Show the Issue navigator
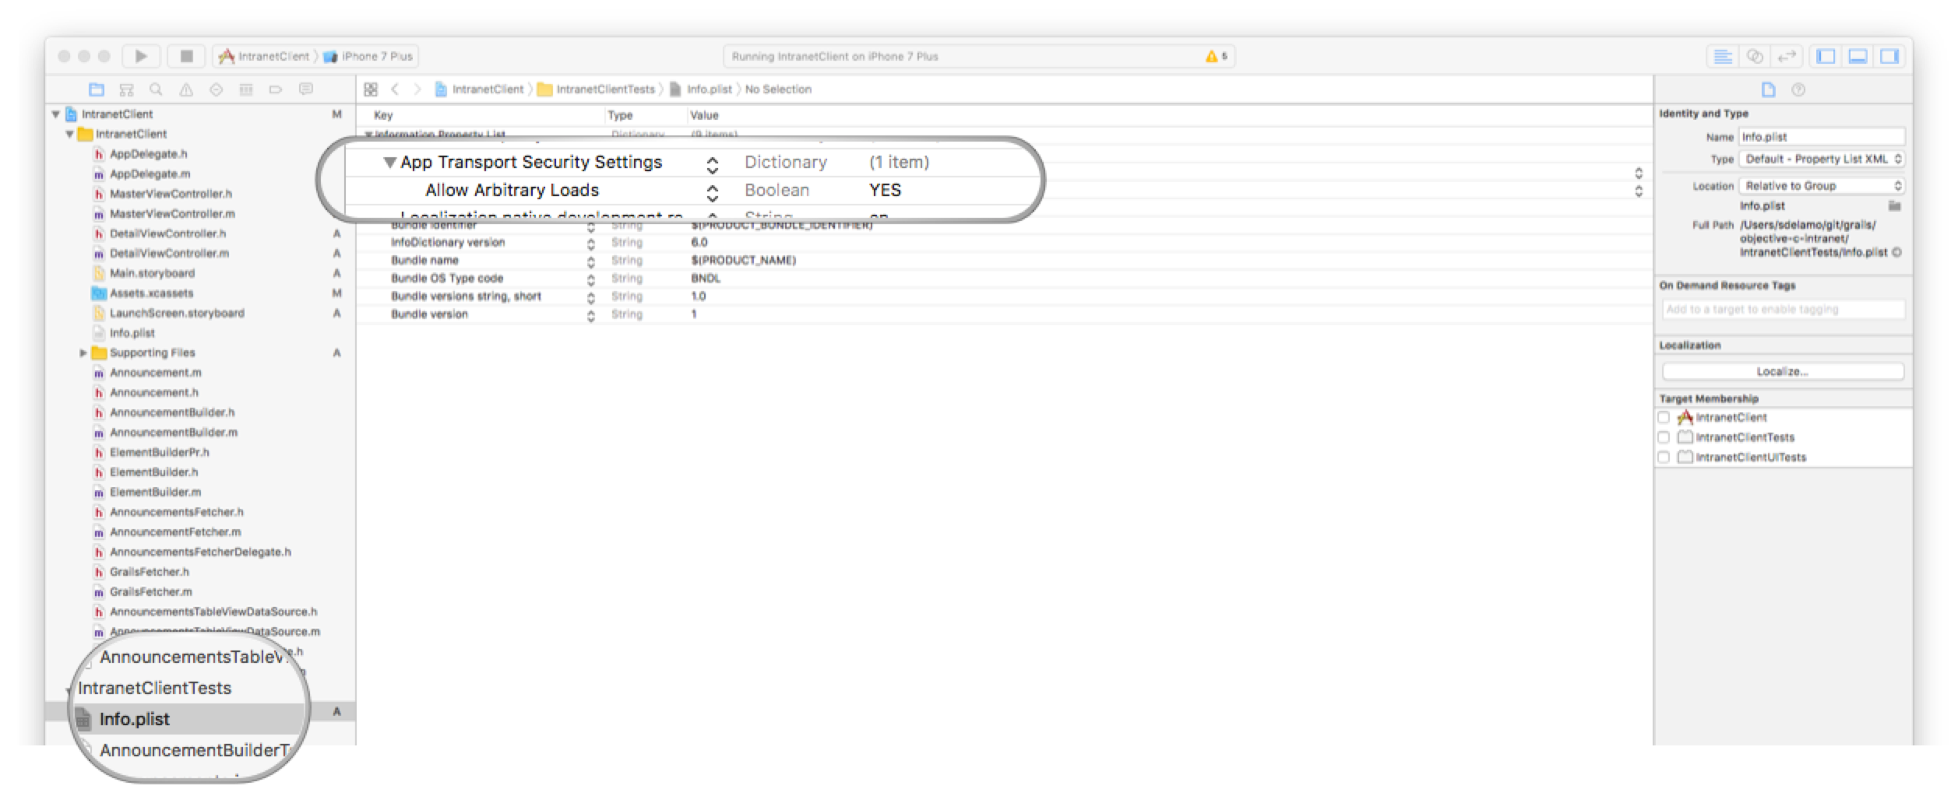 click(x=186, y=89)
